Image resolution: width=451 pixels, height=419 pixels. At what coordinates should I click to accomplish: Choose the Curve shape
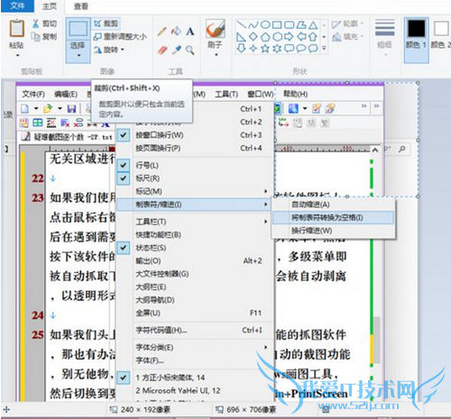click(x=253, y=24)
